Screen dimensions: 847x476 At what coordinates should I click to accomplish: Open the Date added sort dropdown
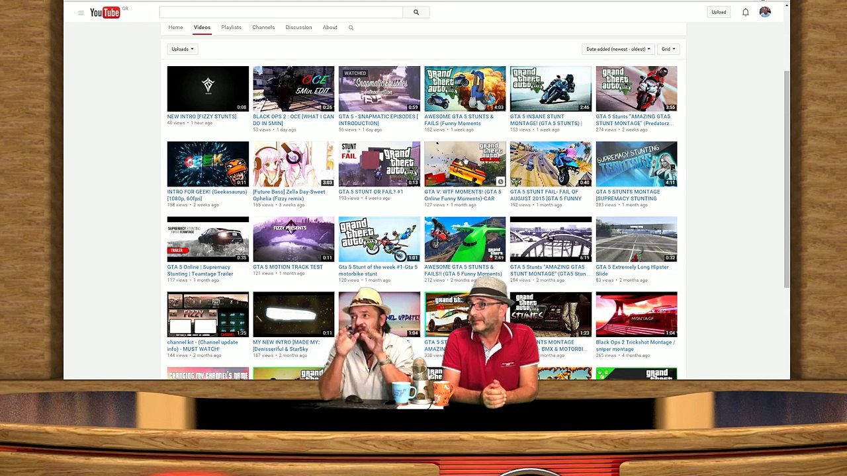pyautogui.click(x=619, y=49)
